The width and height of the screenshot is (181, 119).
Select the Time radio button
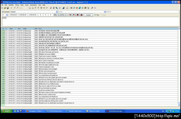click(x=95, y=15)
